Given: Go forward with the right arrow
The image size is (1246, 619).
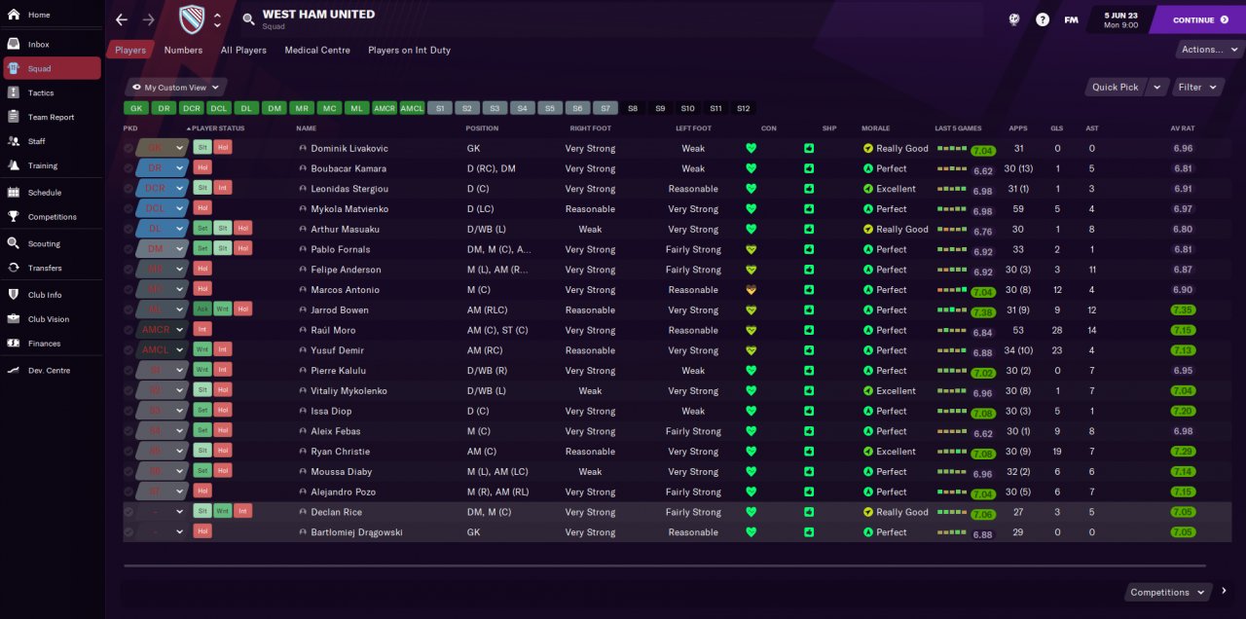Looking at the screenshot, I should [148, 19].
